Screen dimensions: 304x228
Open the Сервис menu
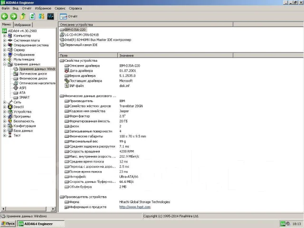click(60, 9)
